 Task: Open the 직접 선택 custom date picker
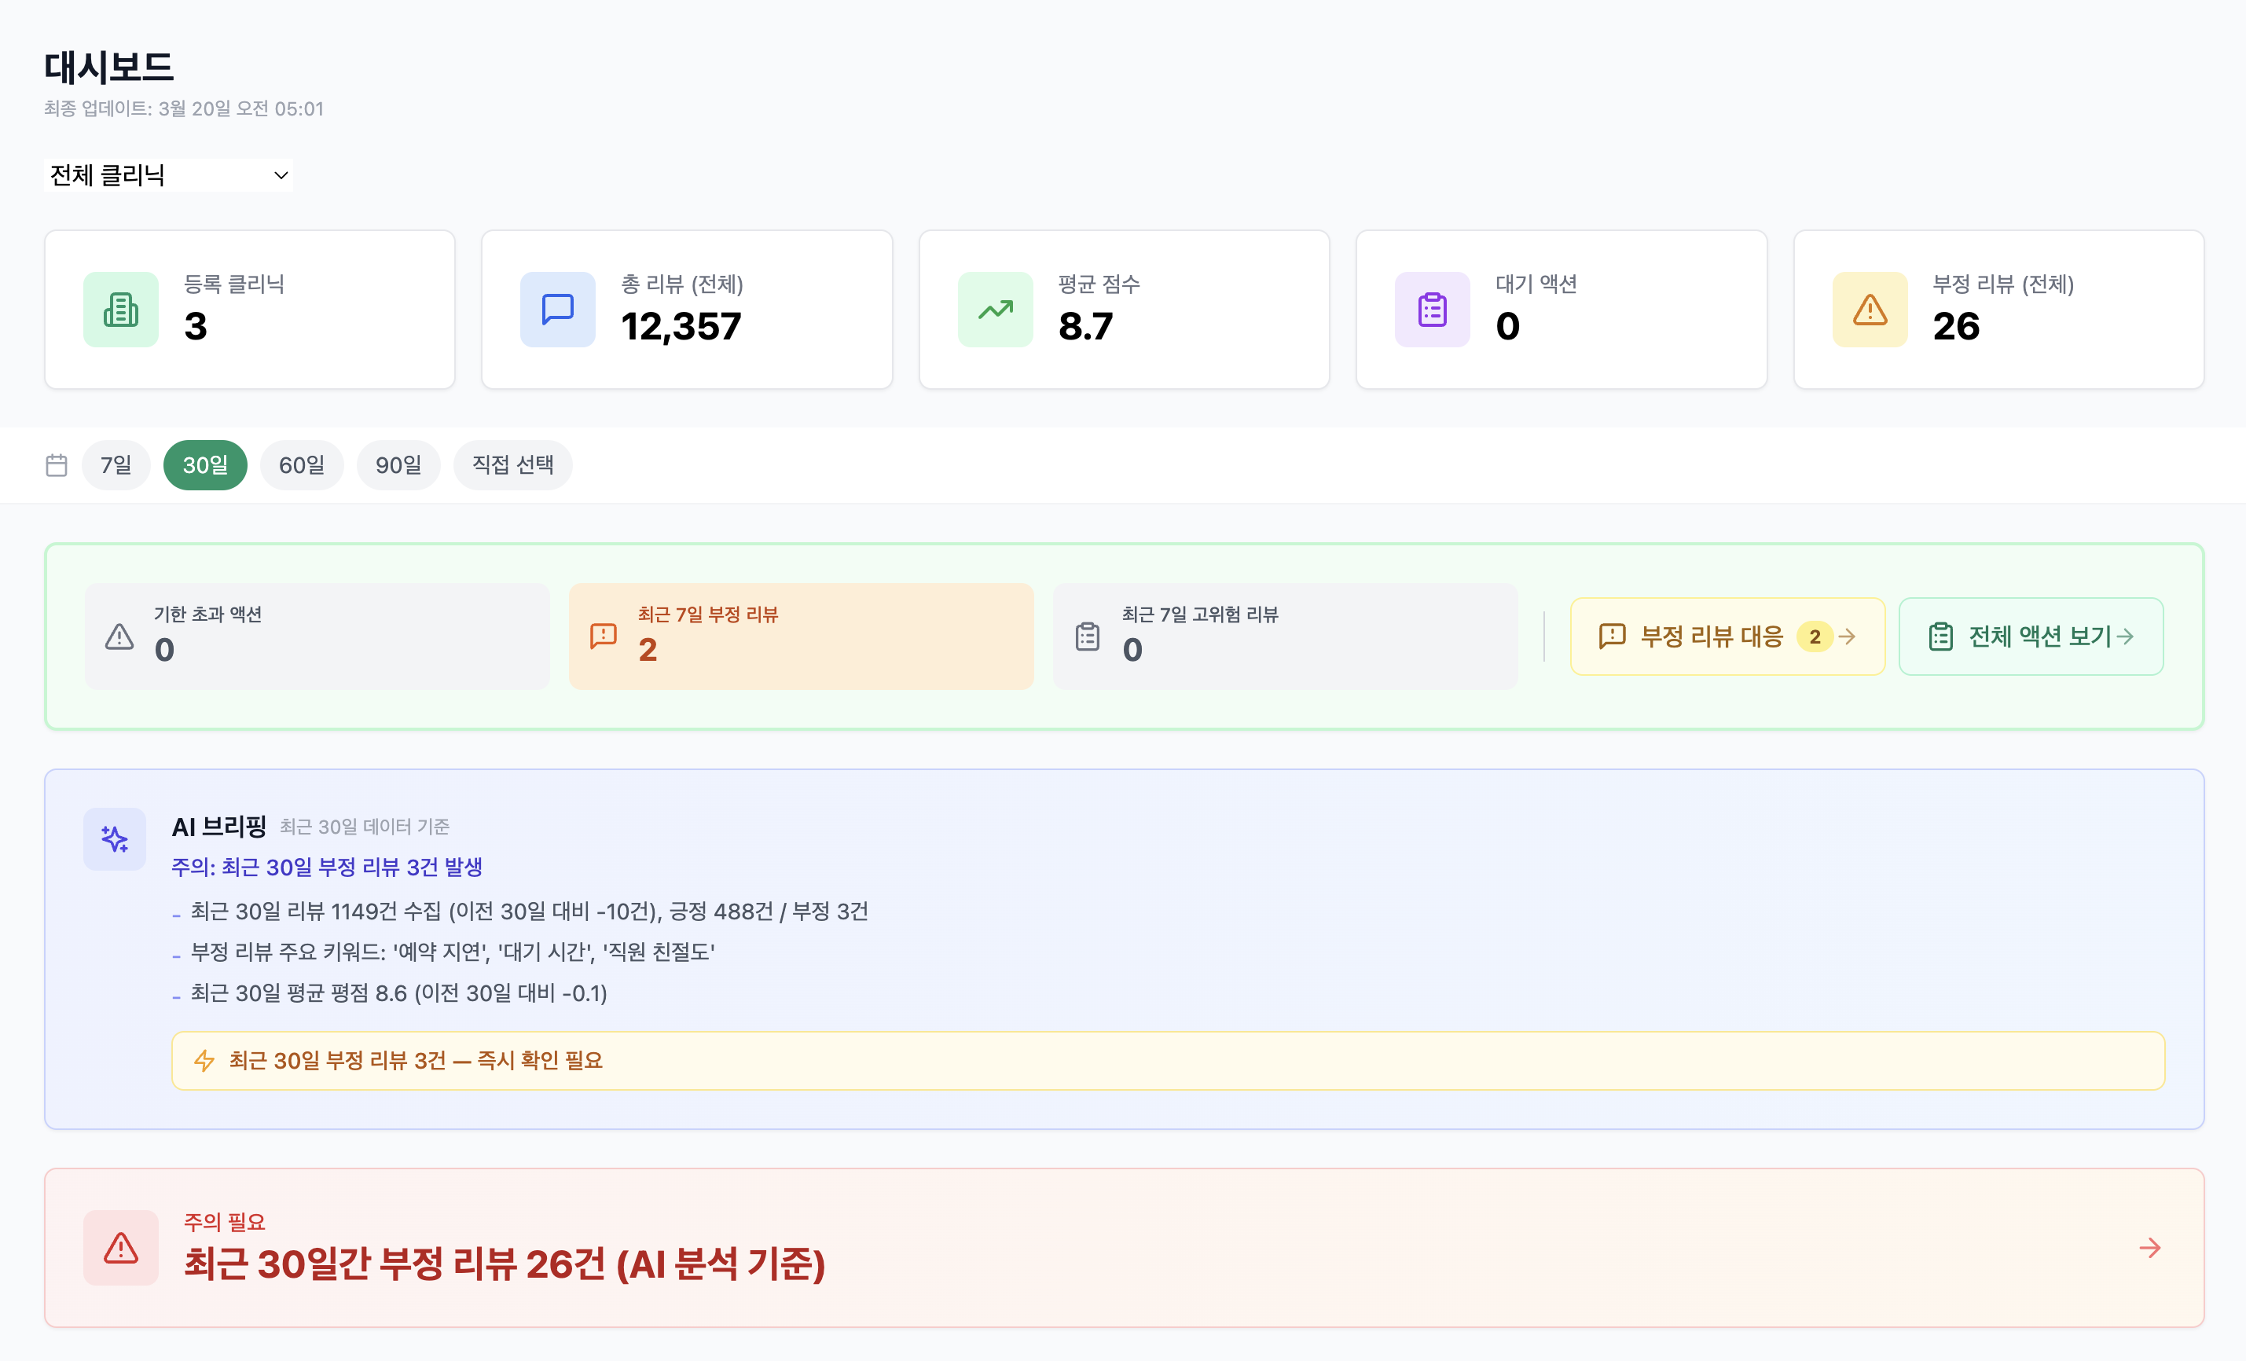coord(512,466)
